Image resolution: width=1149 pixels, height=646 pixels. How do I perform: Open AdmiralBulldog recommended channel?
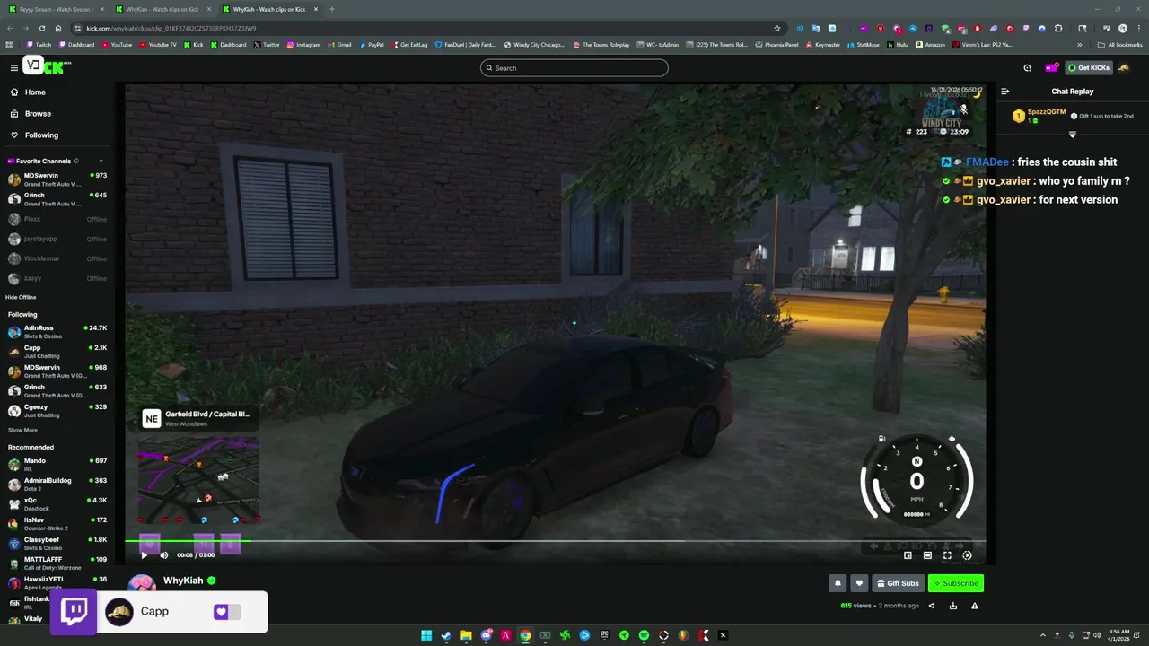click(56, 484)
